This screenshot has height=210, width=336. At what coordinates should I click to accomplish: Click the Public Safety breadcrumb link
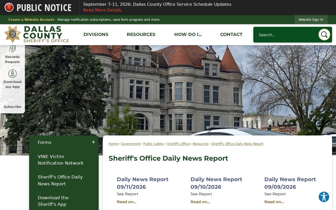point(154,144)
